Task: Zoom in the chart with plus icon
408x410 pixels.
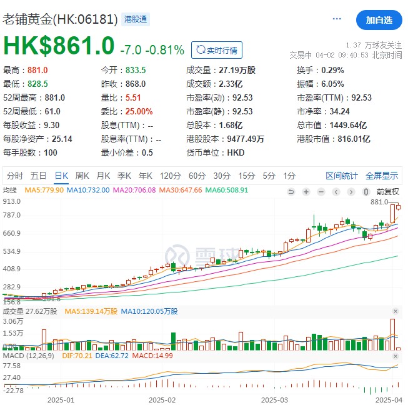Action: pos(306,192)
